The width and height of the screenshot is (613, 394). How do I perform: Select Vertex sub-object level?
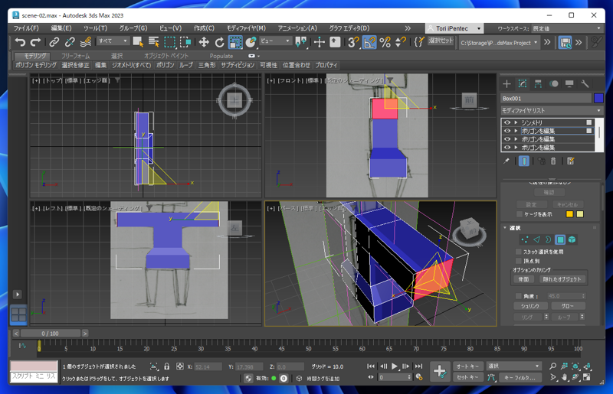click(x=525, y=239)
